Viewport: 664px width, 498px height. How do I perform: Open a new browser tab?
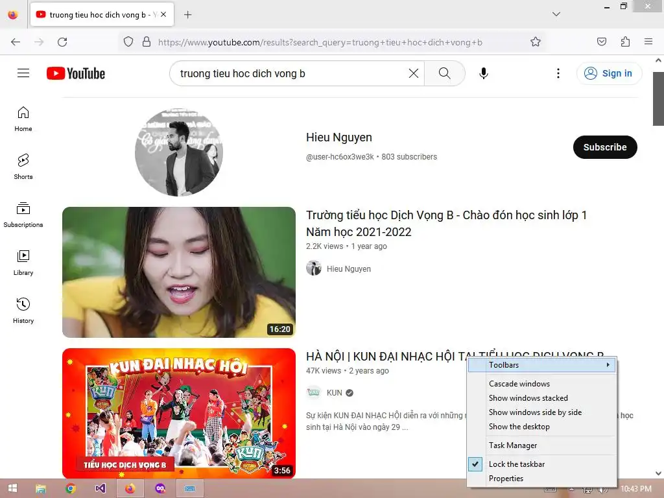(x=187, y=15)
